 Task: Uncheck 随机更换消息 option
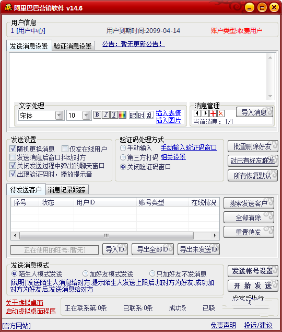pos(13,149)
